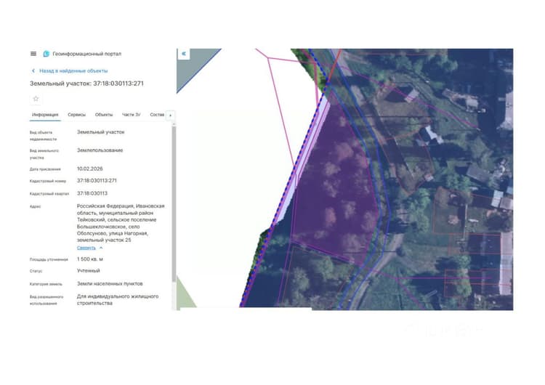Open the Объекты tab

pos(104,115)
